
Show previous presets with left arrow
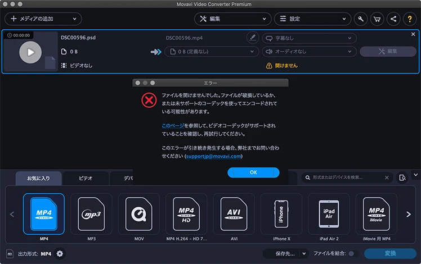point(12,215)
